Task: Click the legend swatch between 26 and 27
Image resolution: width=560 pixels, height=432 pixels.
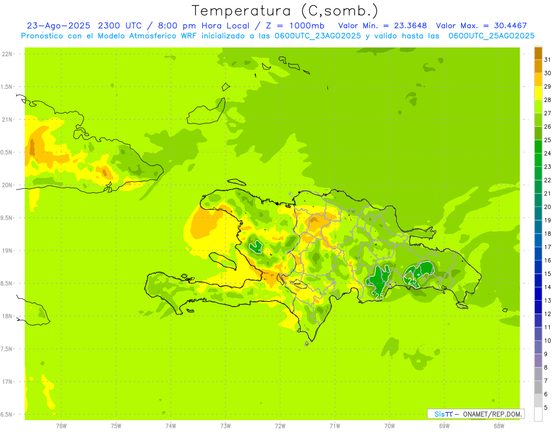Action: [538, 120]
